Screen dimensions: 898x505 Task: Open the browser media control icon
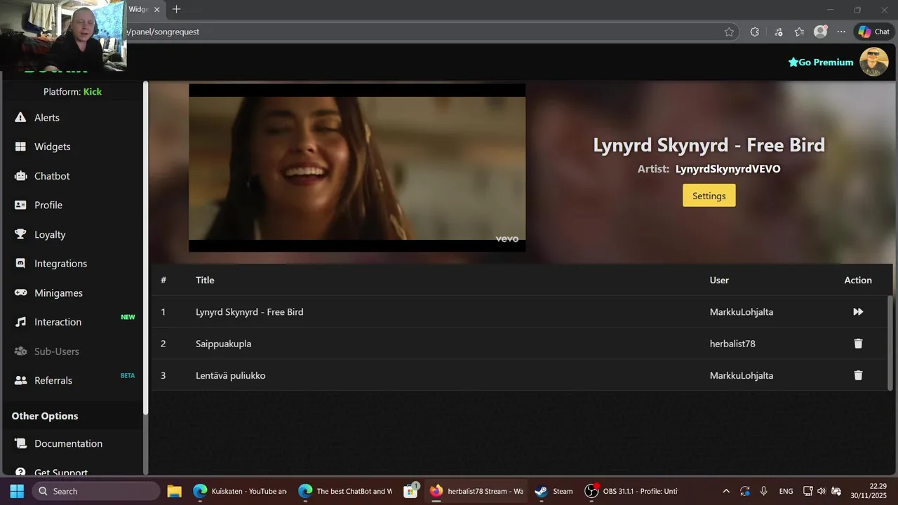778,32
